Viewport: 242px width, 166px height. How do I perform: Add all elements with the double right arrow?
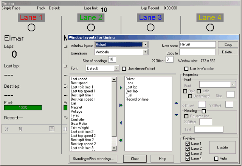121,105
